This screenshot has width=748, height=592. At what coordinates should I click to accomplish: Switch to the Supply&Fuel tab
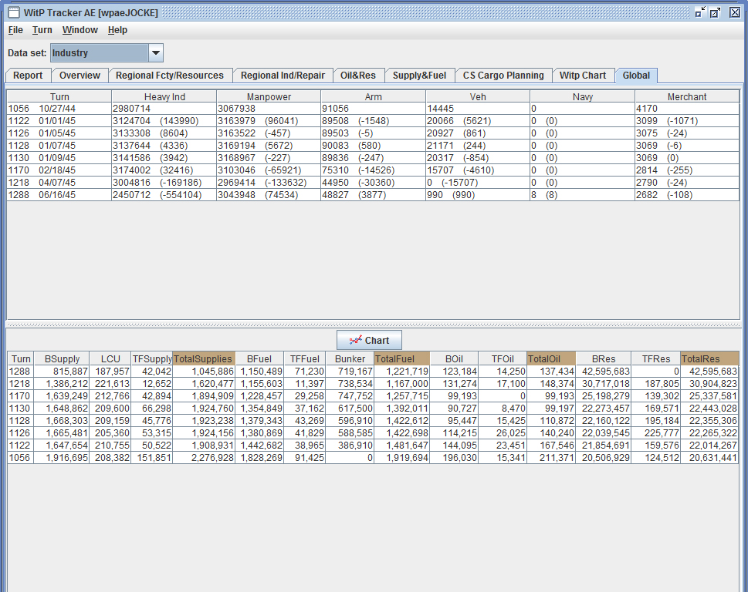[419, 76]
